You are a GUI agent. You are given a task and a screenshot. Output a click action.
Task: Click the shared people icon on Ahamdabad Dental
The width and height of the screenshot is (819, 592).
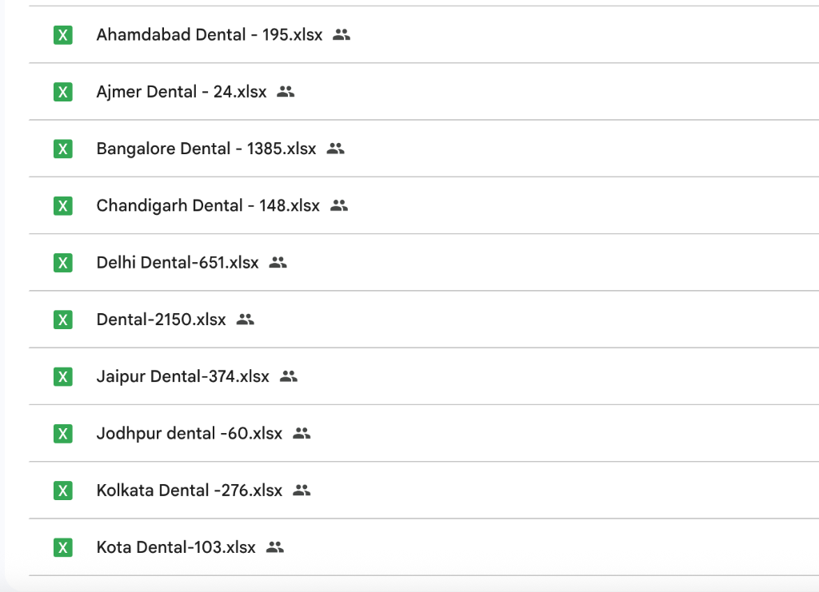click(342, 35)
